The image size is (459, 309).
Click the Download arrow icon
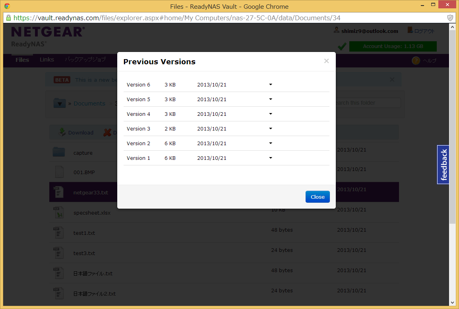coord(62,132)
